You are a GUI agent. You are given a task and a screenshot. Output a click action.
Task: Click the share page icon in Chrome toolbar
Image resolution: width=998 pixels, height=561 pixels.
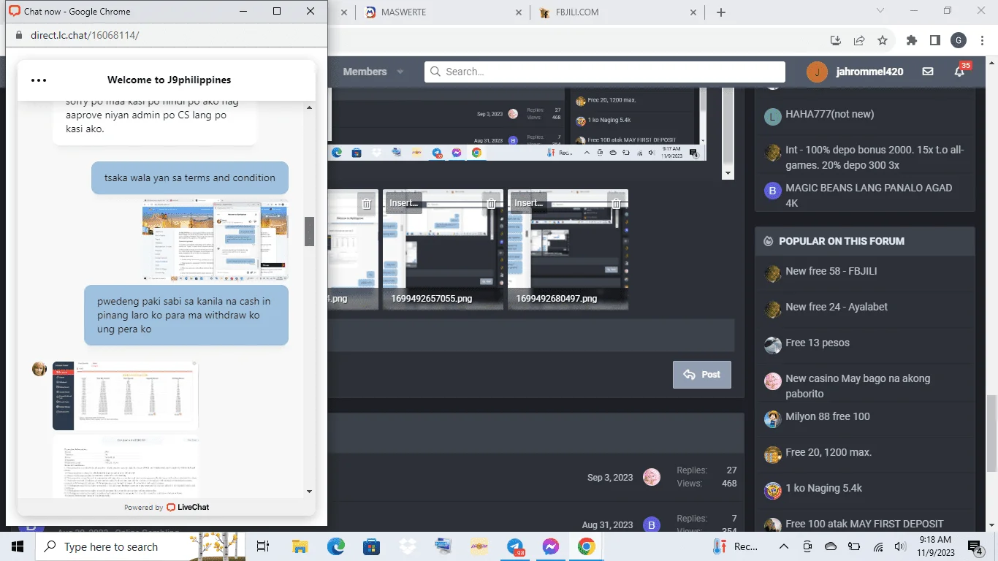point(859,40)
